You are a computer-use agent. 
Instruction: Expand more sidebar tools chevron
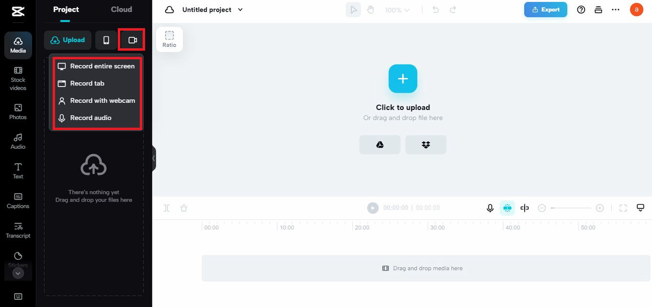coord(18,273)
